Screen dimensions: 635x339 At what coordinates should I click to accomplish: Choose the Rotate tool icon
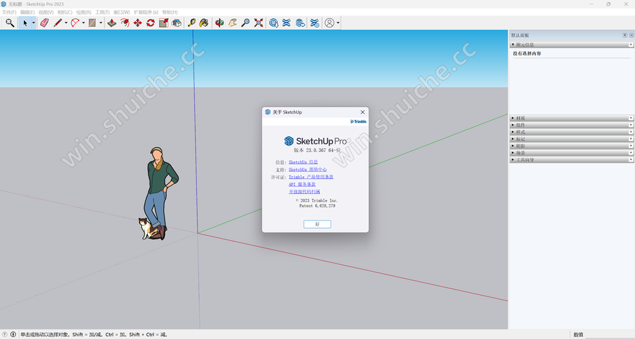coord(151,23)
